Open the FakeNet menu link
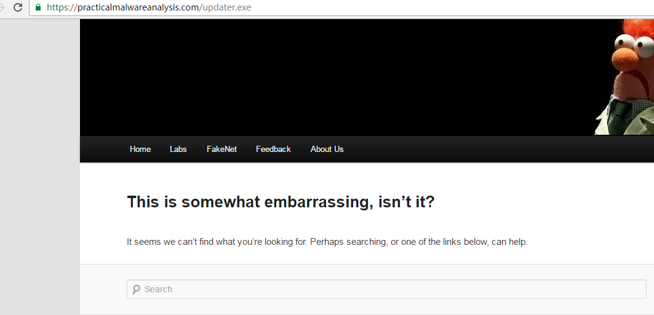The height and width of the screenshot is (315, 654). coord(221,149)
